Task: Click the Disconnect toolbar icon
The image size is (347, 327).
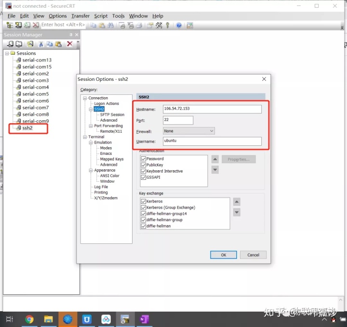Action: coord(36,25)
